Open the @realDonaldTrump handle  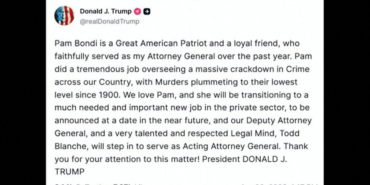point(109,21)
